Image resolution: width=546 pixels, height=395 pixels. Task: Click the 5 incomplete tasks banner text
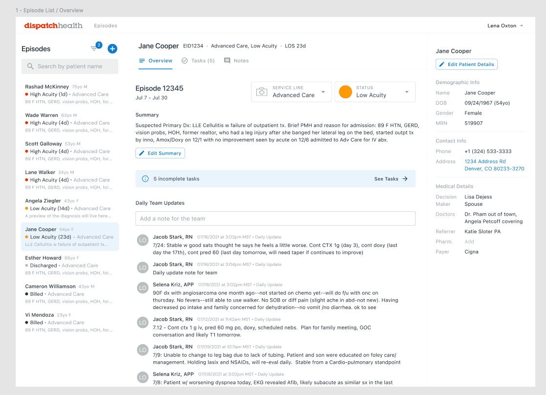(176, 179)
